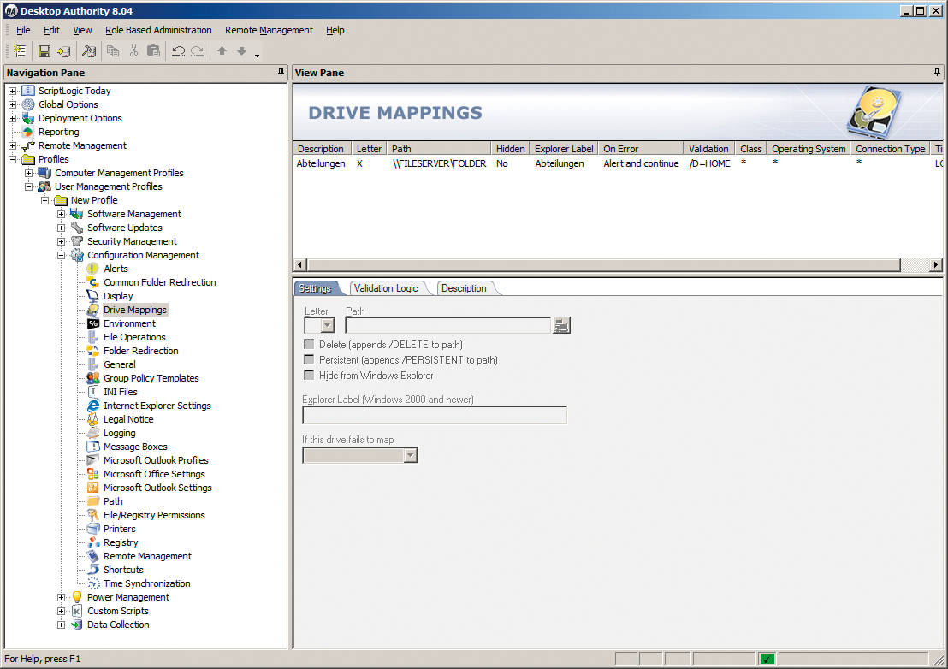948x669 pixels.
Task: Switch to the Validation Logic tab
Action: 387,288
